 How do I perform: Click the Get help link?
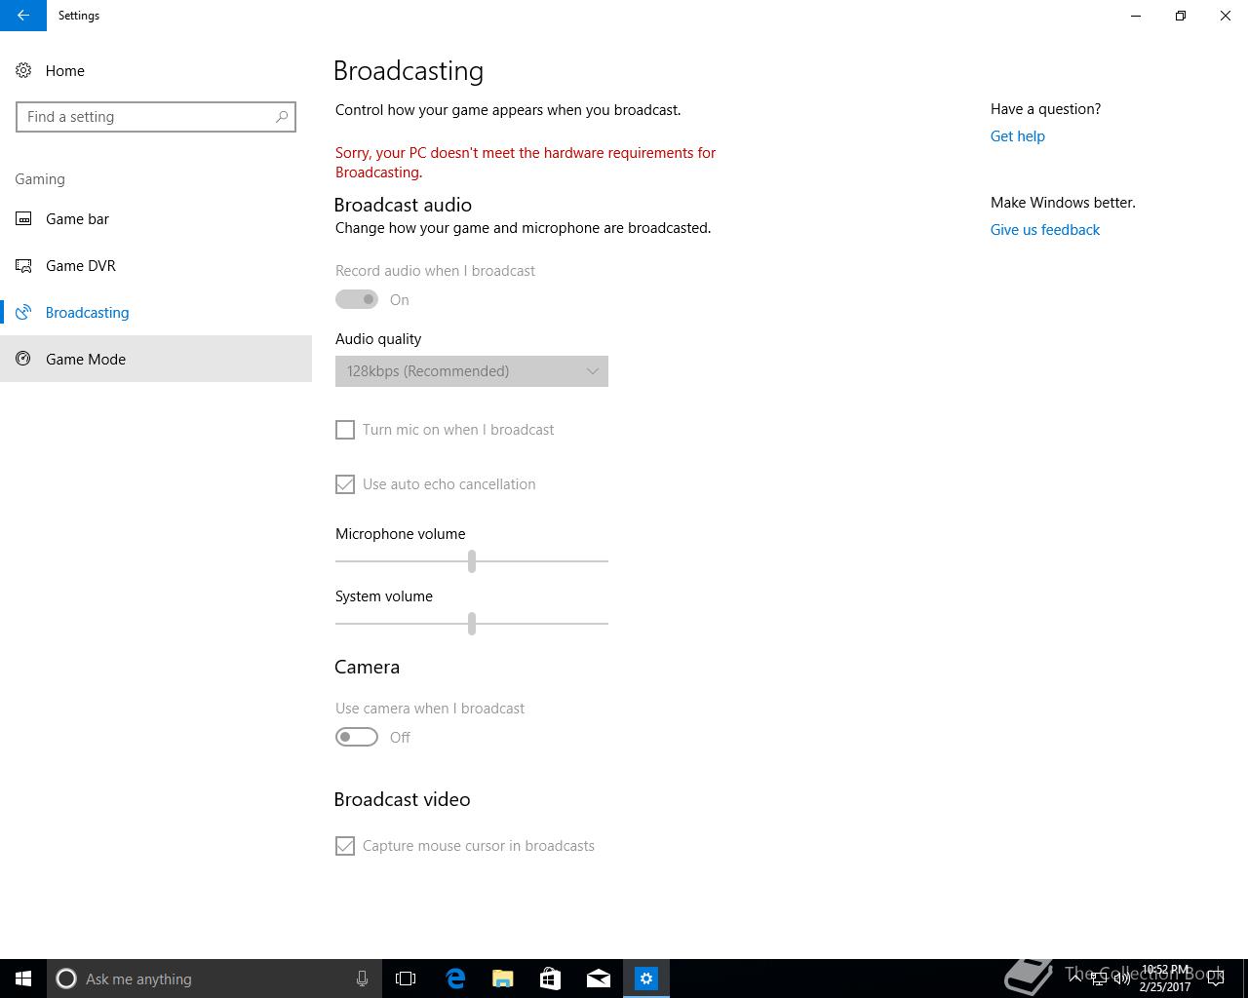pos(1017,136)
